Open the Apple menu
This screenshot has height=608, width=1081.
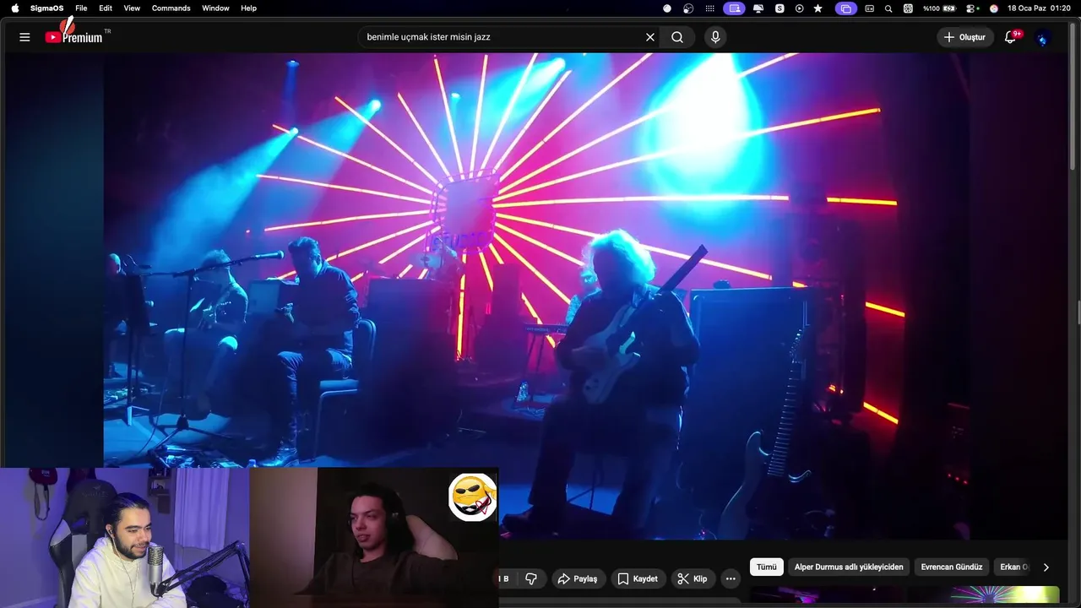tap(14, 8)
